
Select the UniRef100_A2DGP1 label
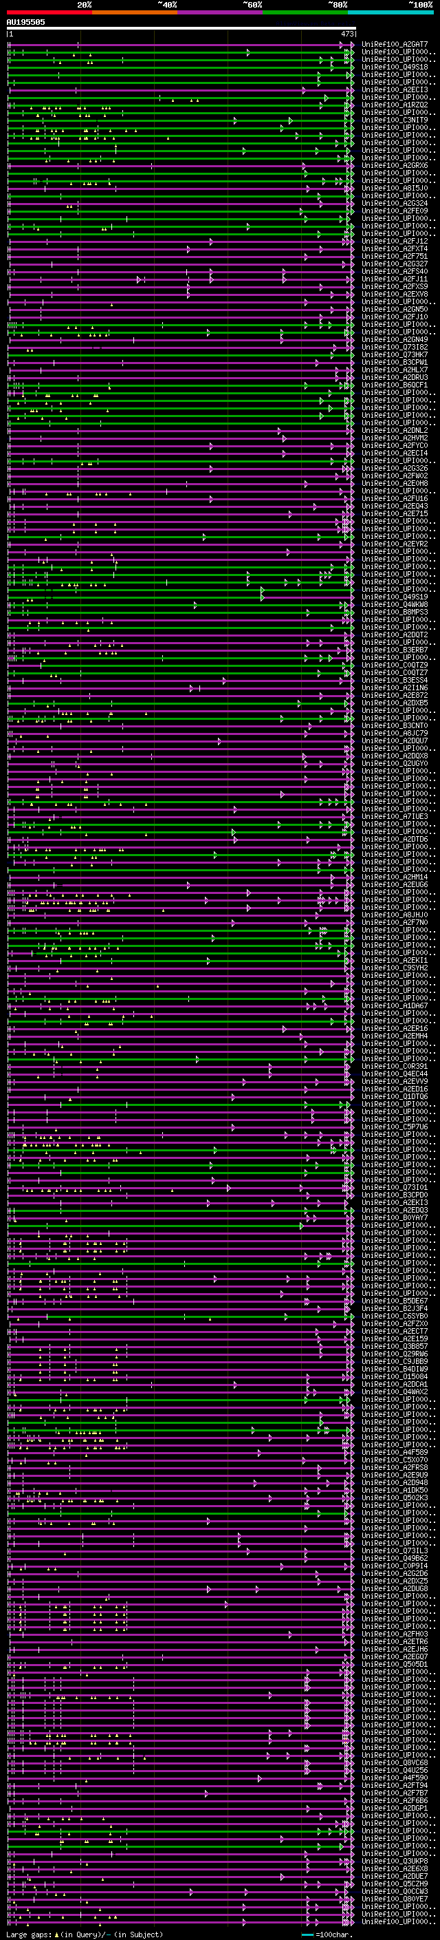tap(395, 1807)
